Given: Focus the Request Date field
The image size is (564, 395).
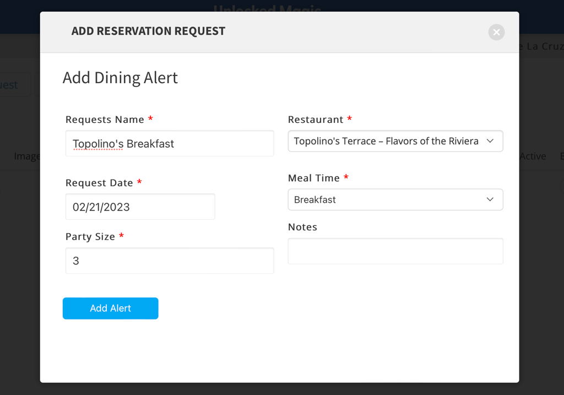Looking at the screenshot, I should click(140, 207).
